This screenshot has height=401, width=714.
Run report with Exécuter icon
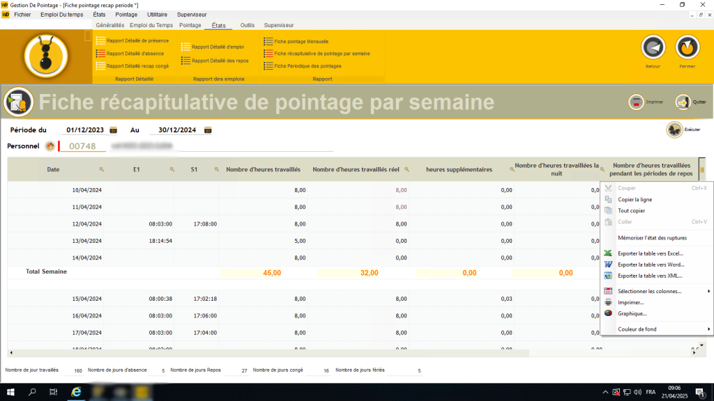point(674,129)
